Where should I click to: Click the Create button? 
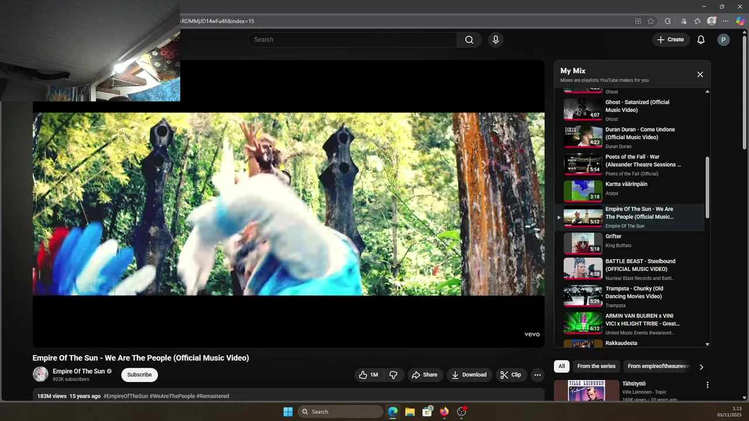point(671,40)
